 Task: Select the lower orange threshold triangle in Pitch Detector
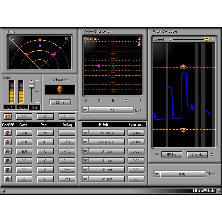[x=183, y=131]
